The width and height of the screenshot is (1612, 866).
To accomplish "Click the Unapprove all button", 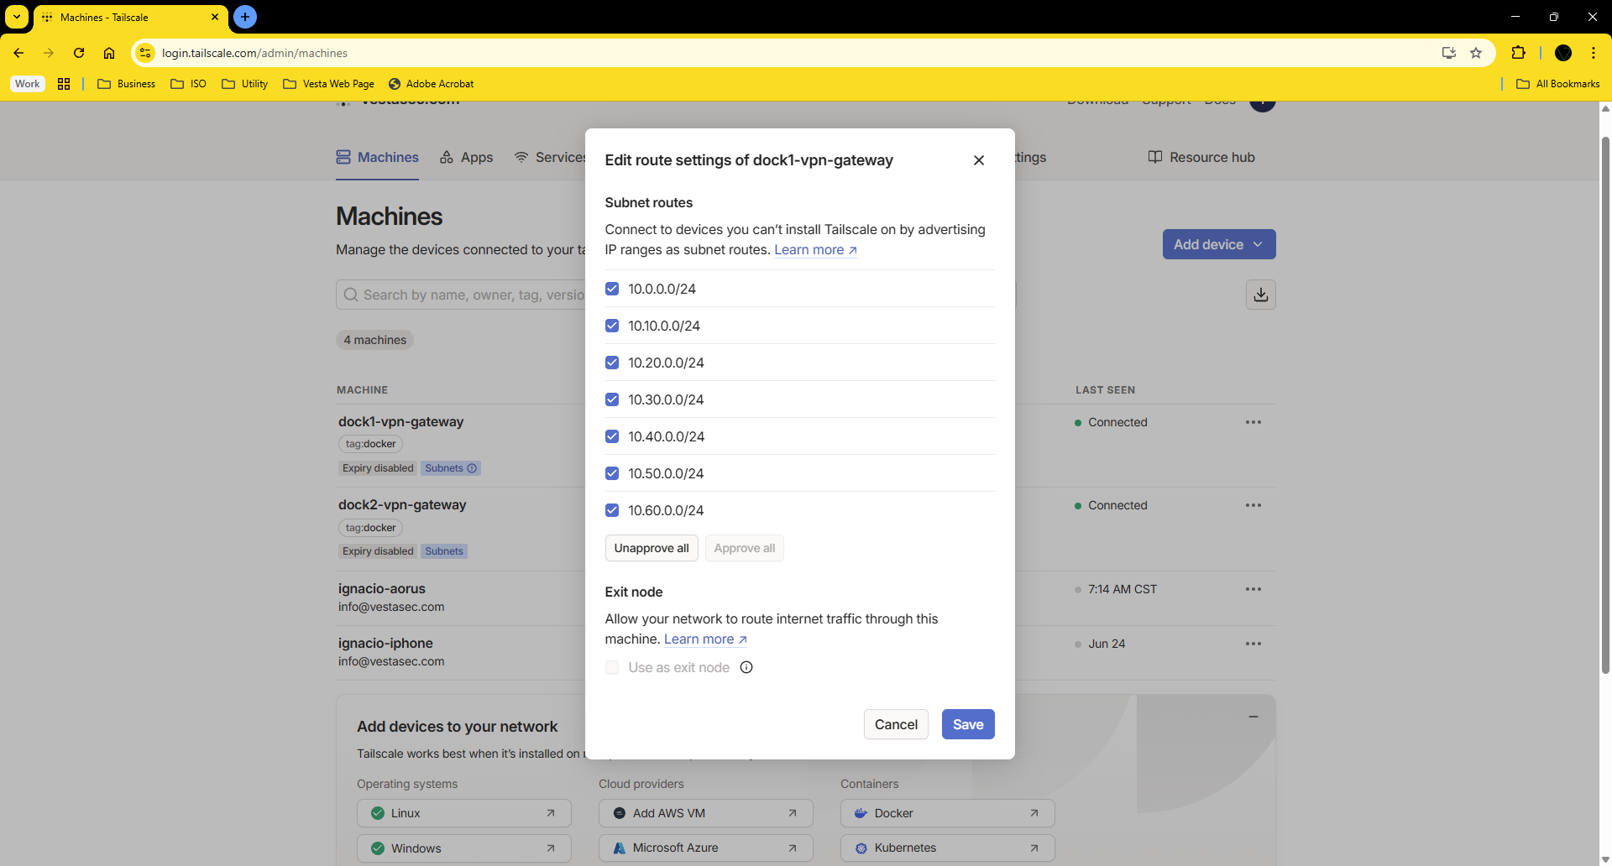I will pyautogui.click(x=652, y=548).
